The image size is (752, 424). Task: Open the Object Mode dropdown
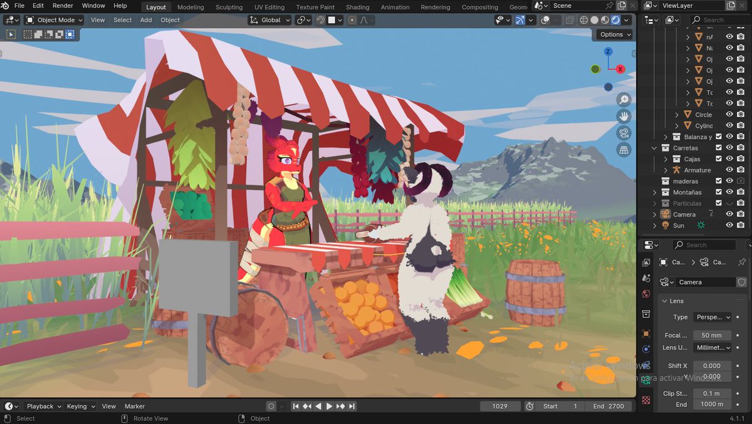tap(54, 20)
